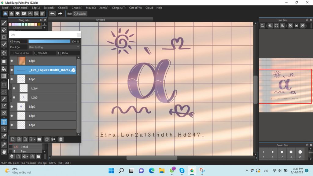Click the canvas horizontal scrollbar
This screenshot has height=176, width=313.
pos(152,158)
